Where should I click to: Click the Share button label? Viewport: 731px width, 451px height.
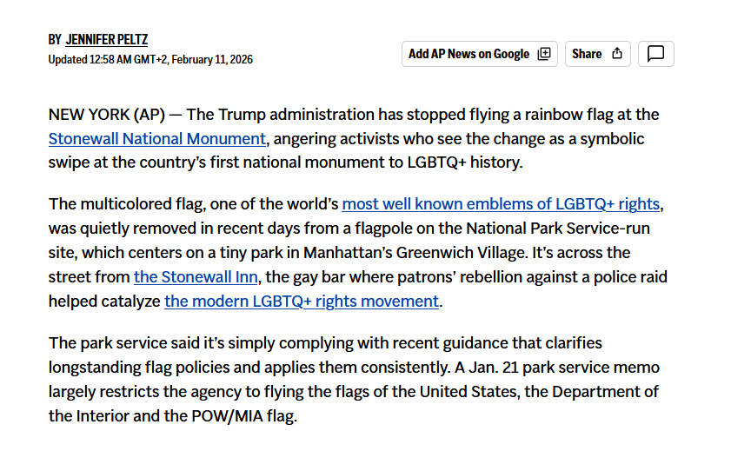pos(587,54)
